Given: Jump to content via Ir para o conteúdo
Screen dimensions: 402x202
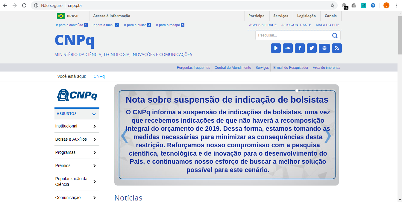Looking at the screenshot, I should (72, 25).
